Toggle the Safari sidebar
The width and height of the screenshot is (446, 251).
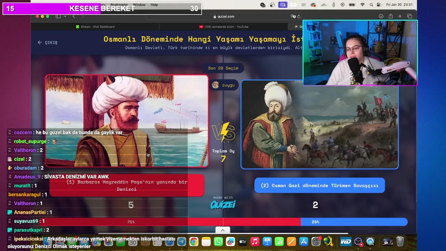coord(58,16)
